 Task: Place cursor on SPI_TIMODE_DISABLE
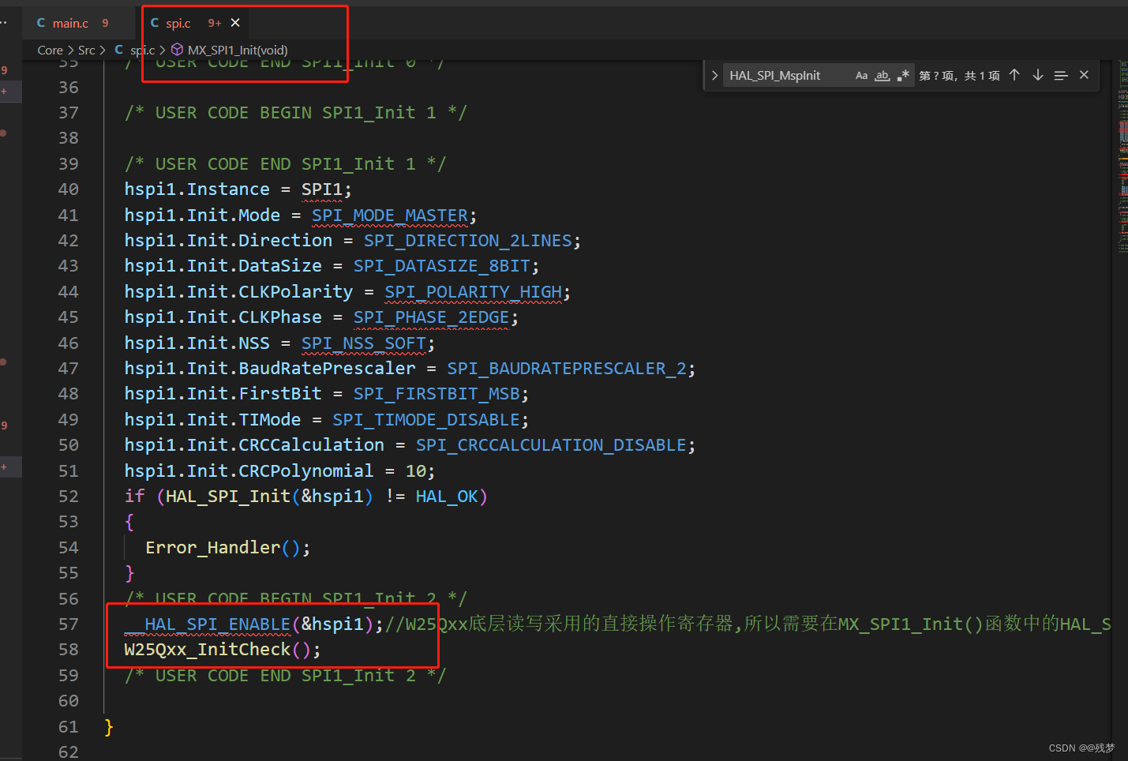(x=426, y=420)
